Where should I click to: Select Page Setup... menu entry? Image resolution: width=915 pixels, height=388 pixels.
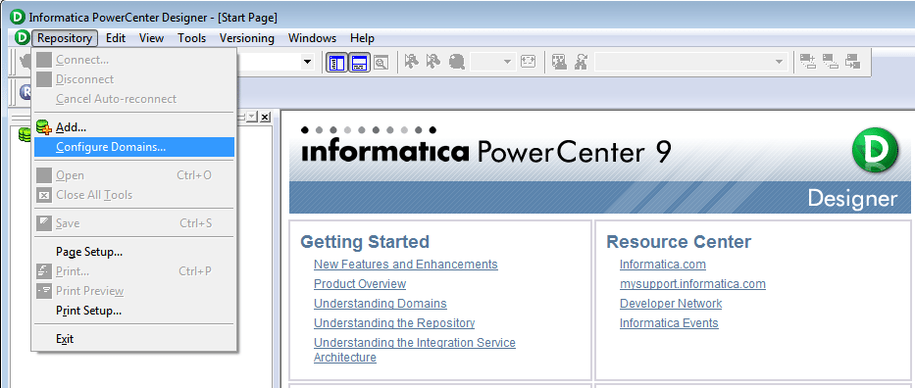tap(134, 252)
